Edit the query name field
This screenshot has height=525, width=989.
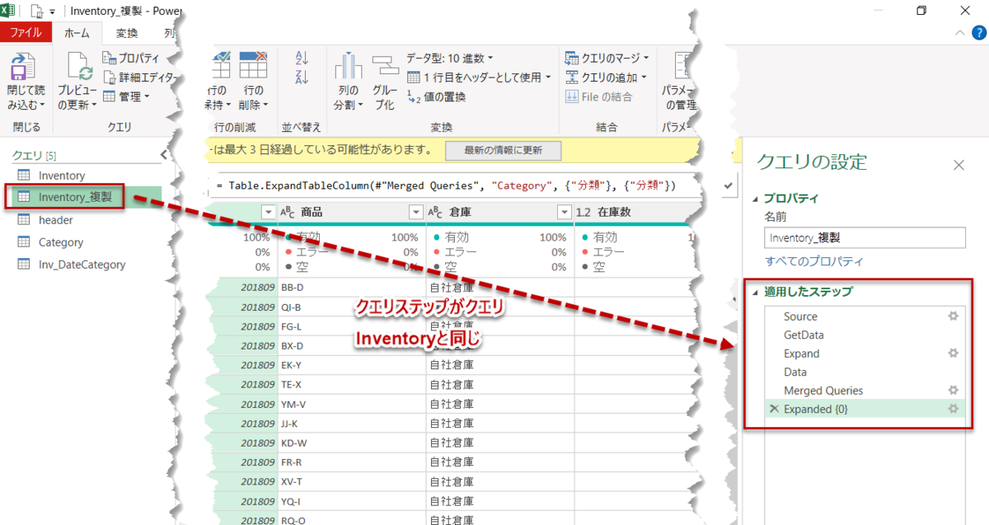tap(865, 237)
